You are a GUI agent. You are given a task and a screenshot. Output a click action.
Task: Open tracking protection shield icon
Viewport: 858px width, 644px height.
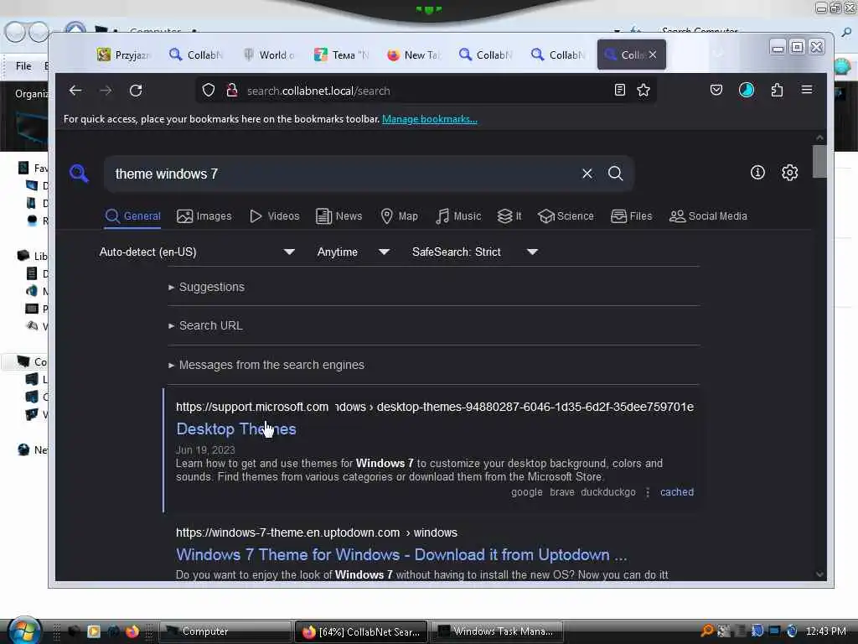pos(209,91)
